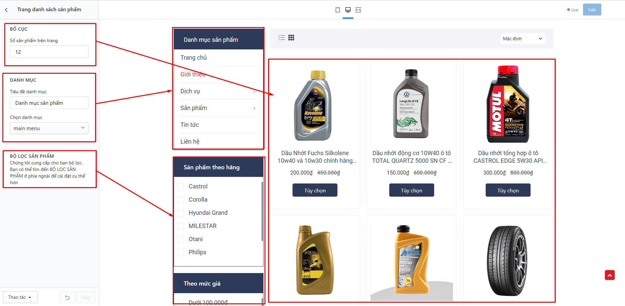Click the Alpine Racing oil bottle image
Image resolution: width=625 pixels, height=306 pixels.
tap(412, 260)
